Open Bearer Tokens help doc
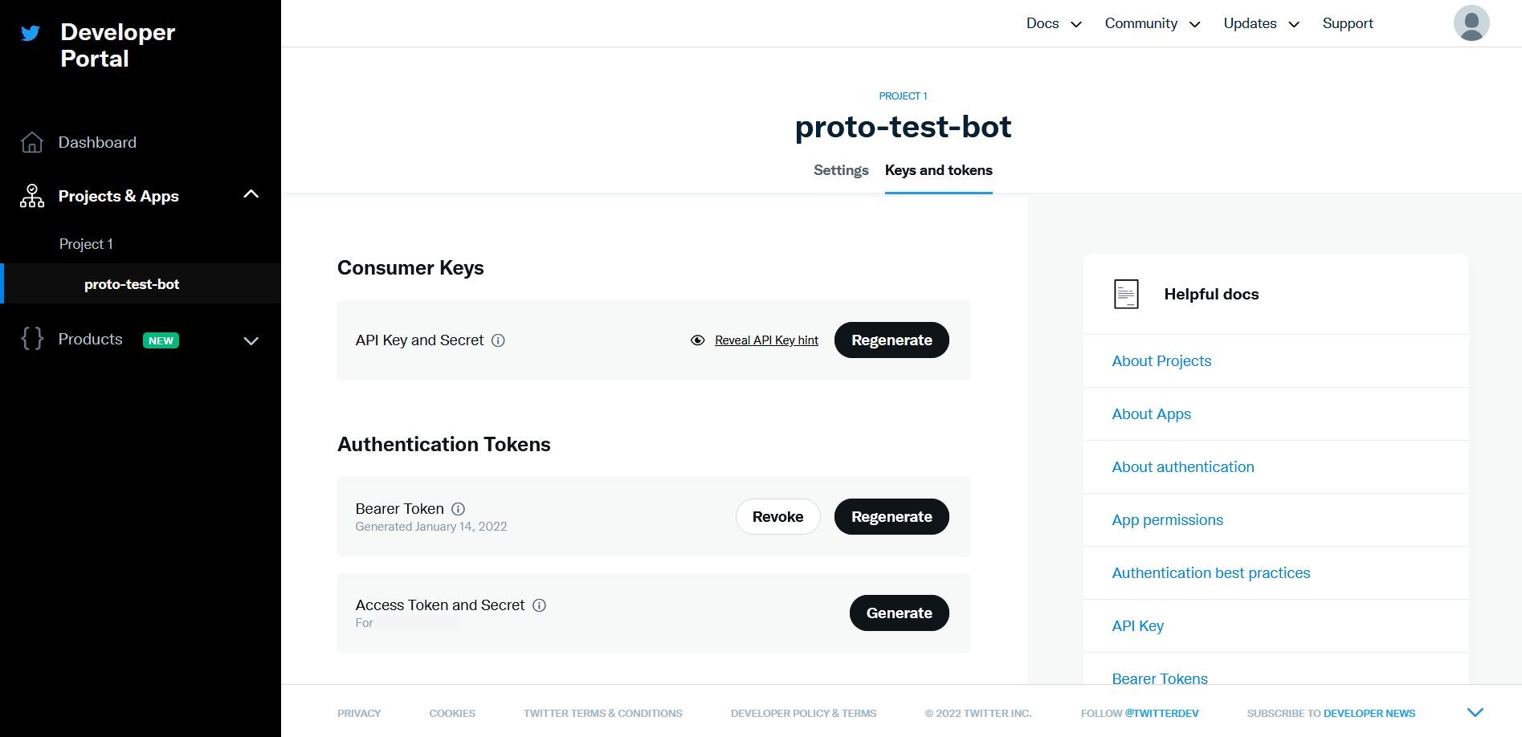This screenshot has width=1522, height=737. [1160, 678]
